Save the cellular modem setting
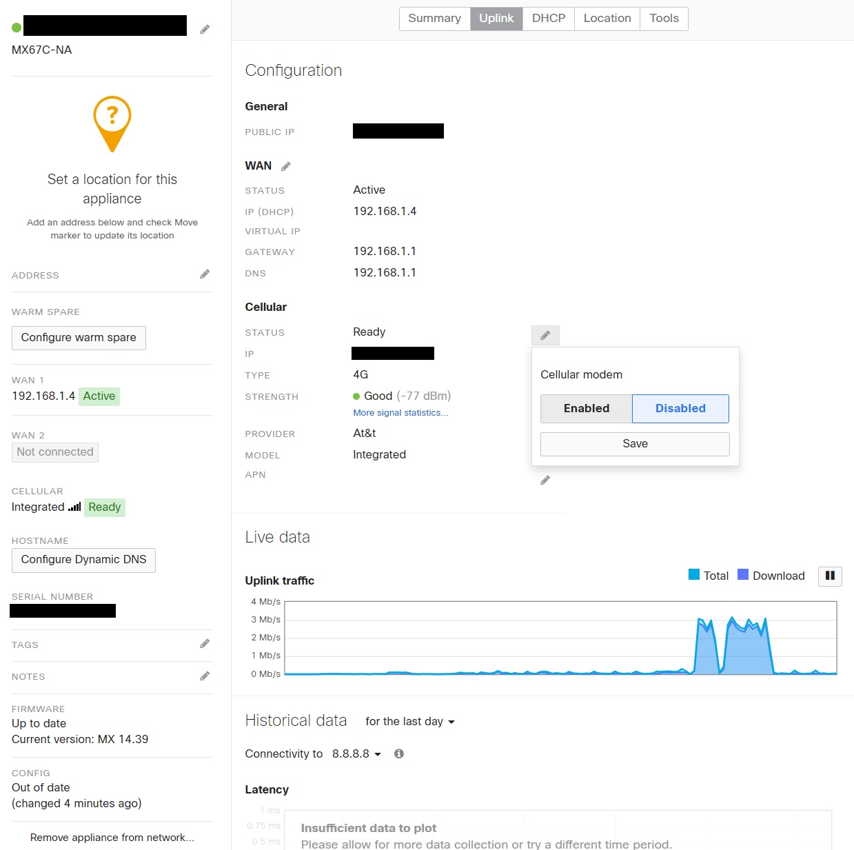The height and width of the screenshot is (850, 854). click(634, 443)
